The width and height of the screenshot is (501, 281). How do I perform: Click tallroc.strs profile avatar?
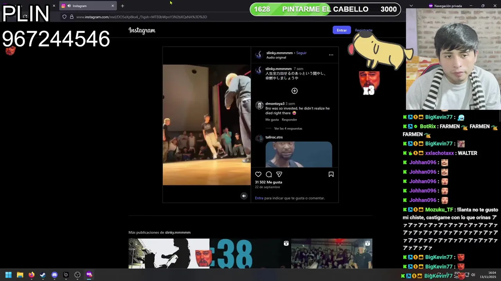click(x=259, y=139)
